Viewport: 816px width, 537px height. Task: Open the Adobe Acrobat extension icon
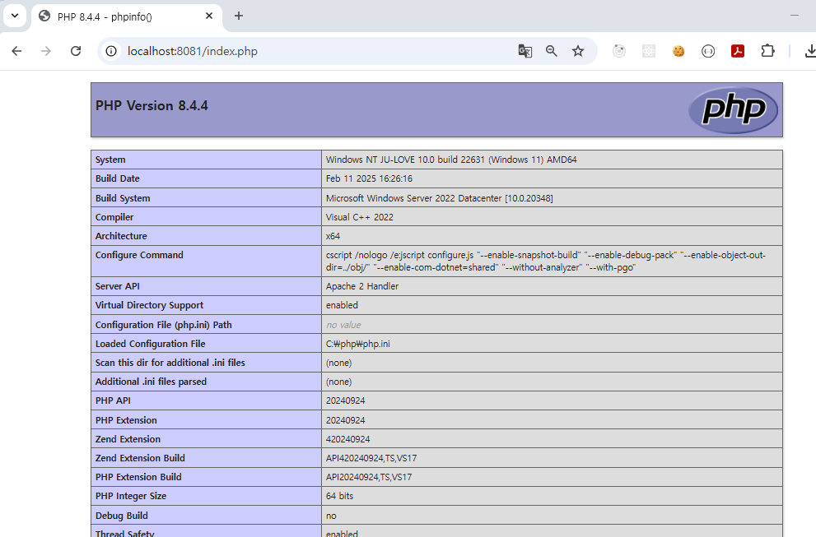[738, 50]
